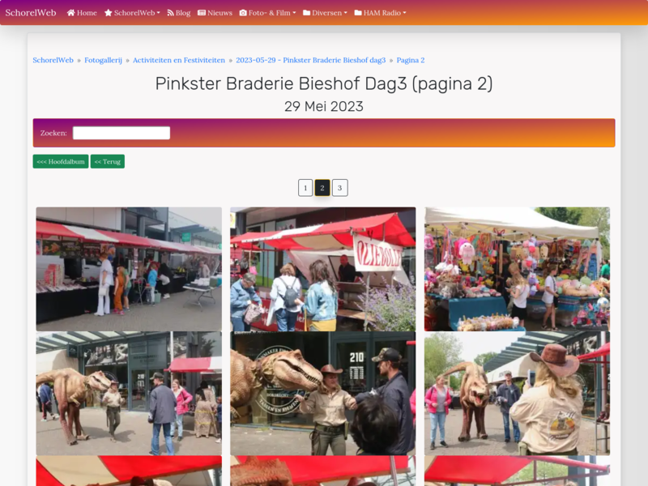Follow the Activiteiten en Festiviteiten breadcrumb
Viewport: 648px width, 486px height.
pos(179,60)
